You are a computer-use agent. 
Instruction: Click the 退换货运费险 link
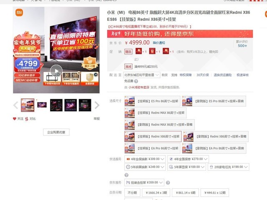click(x=223, y=75)
